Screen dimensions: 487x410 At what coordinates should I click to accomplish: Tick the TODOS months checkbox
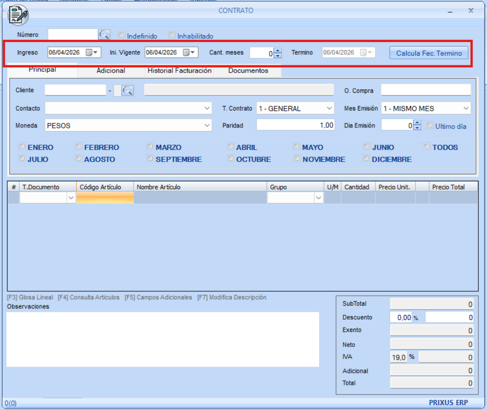click(x=427, y=147)
